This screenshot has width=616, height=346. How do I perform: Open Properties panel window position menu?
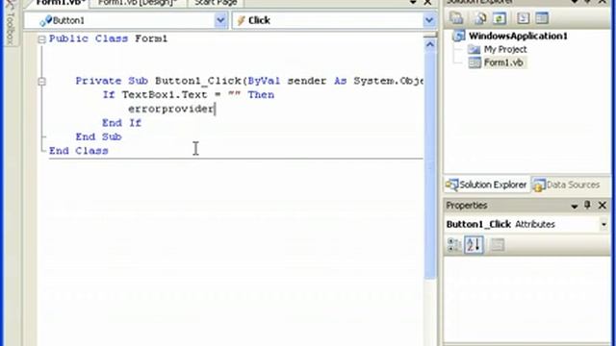point(574,206)
